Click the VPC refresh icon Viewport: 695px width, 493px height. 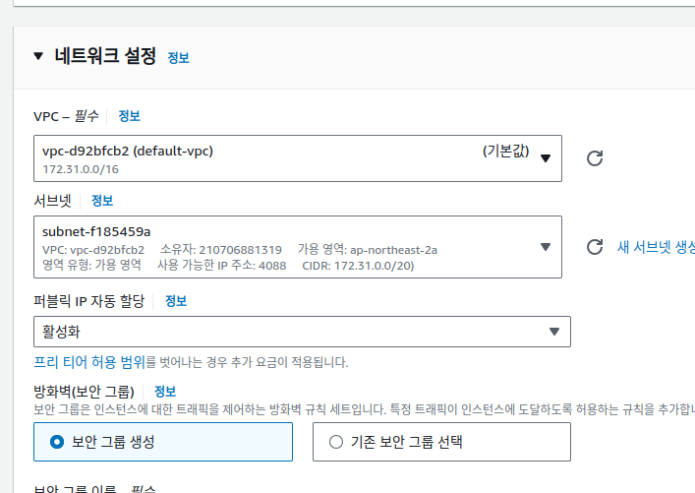click(594, 157)
